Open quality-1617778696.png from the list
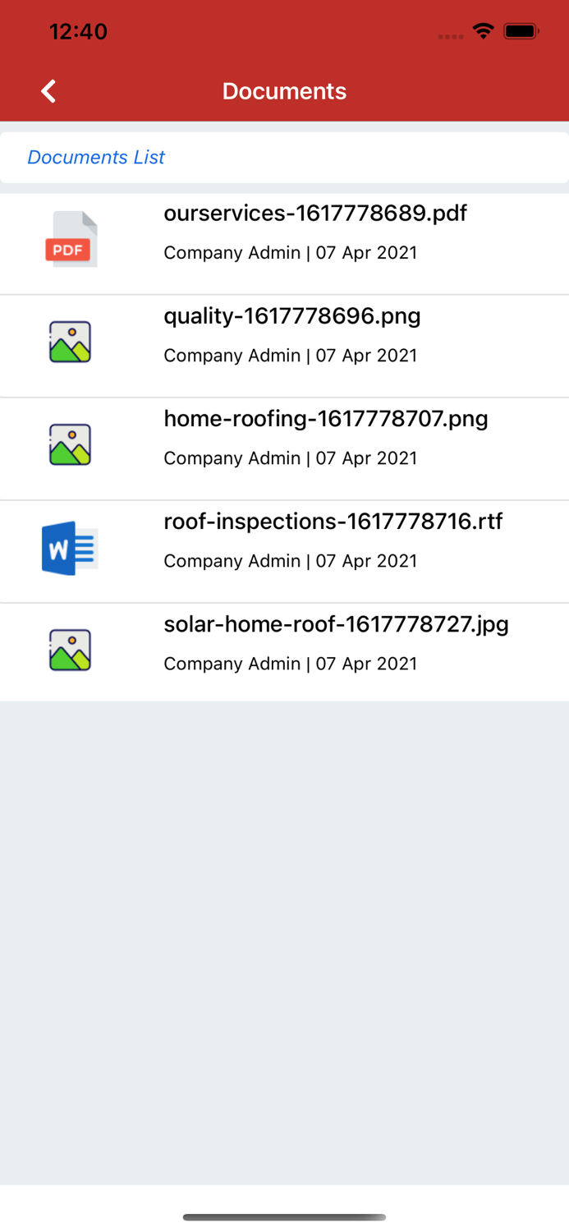 (x=292, y=315)
